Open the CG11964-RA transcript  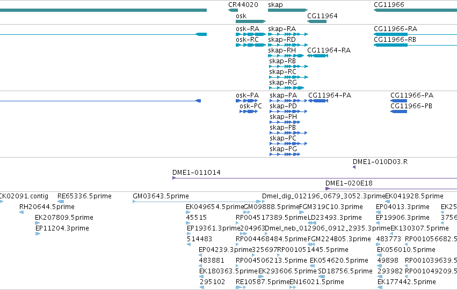point(318,56)
